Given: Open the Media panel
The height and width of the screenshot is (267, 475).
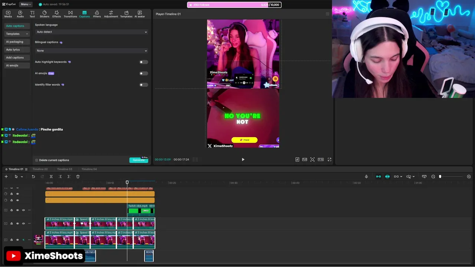Looking at the screenshot, I should point(8,14).
